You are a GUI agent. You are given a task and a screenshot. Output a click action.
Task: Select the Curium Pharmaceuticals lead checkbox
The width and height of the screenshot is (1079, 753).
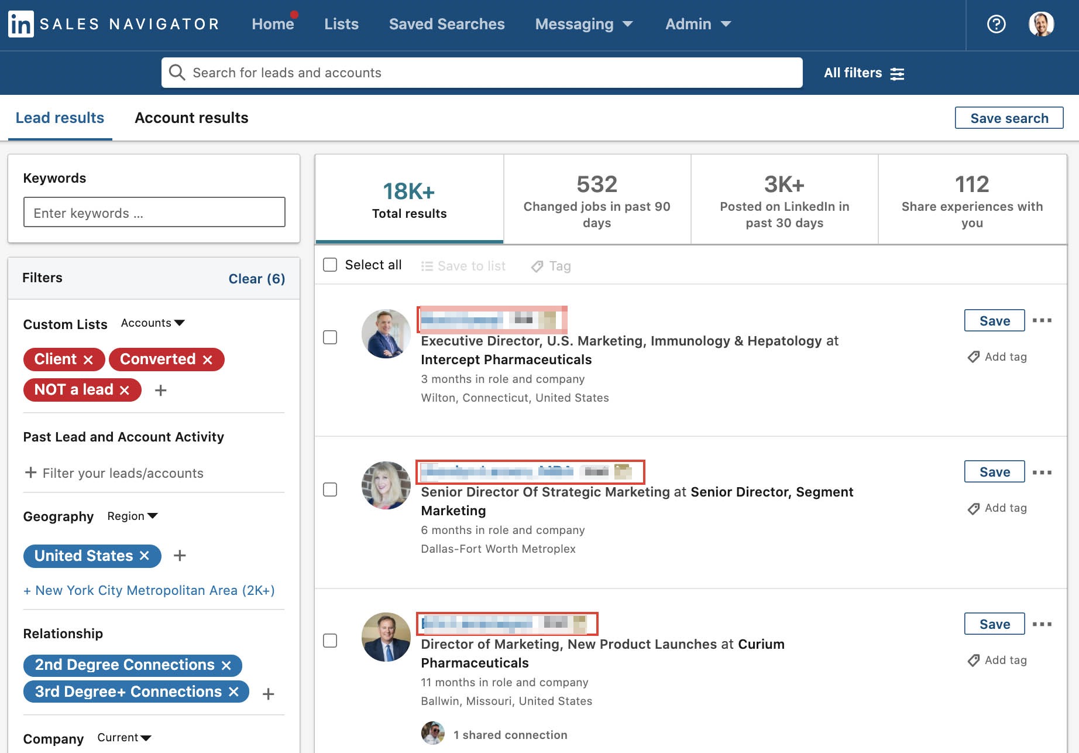click(330, 641)
